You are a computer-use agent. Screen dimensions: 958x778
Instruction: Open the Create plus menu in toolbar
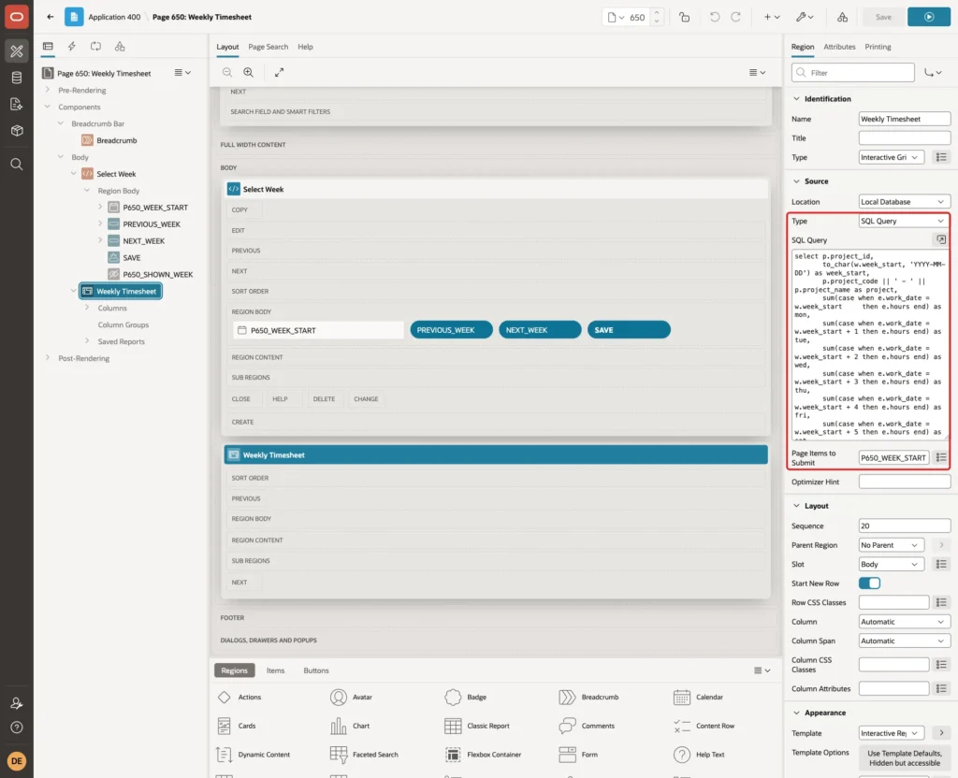[x=772, y=17]
